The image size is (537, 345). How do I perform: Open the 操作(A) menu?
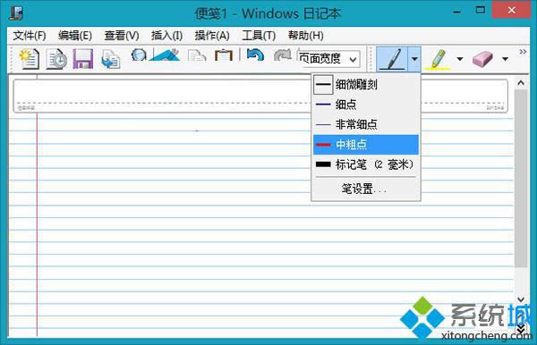pos(212,36)
